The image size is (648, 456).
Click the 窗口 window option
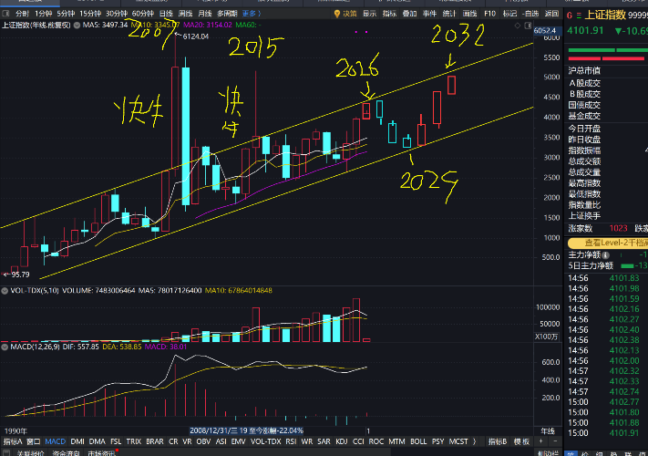coord(33,441)
